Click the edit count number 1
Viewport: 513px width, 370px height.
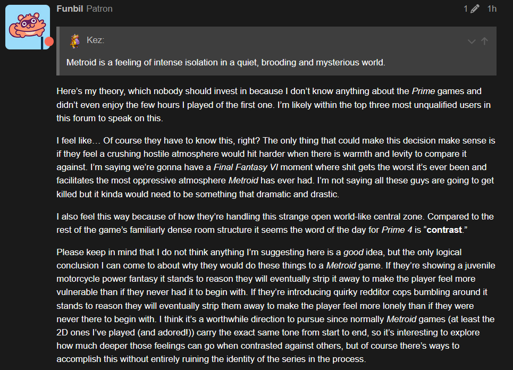(x=466, y=9)
